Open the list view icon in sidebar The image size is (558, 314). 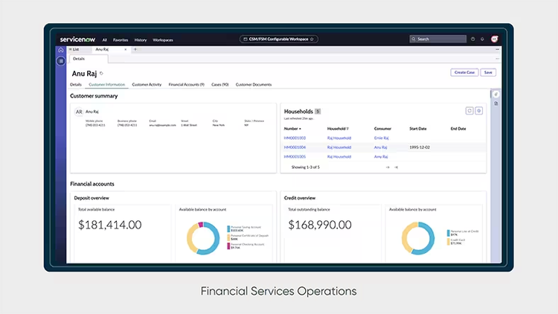coord(61,61)
